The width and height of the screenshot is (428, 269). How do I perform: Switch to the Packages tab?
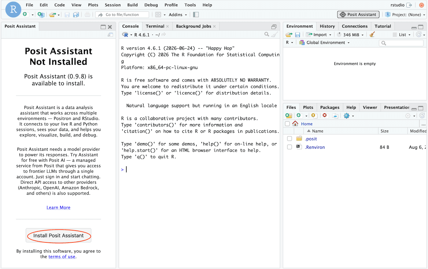click(330, 107)
